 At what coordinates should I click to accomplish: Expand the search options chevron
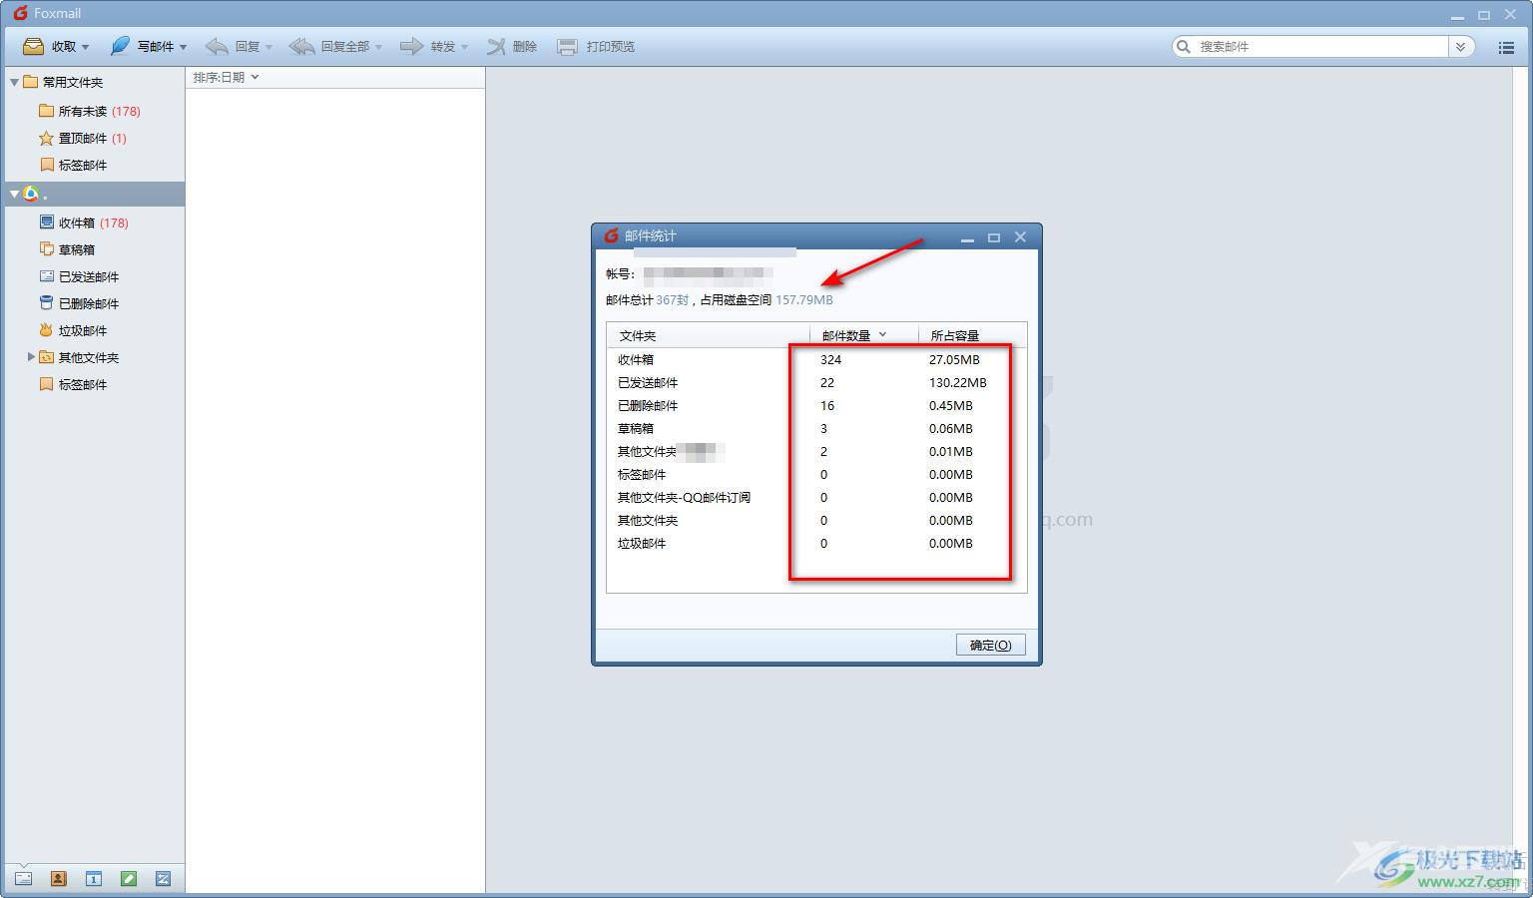pos(1461,47)
